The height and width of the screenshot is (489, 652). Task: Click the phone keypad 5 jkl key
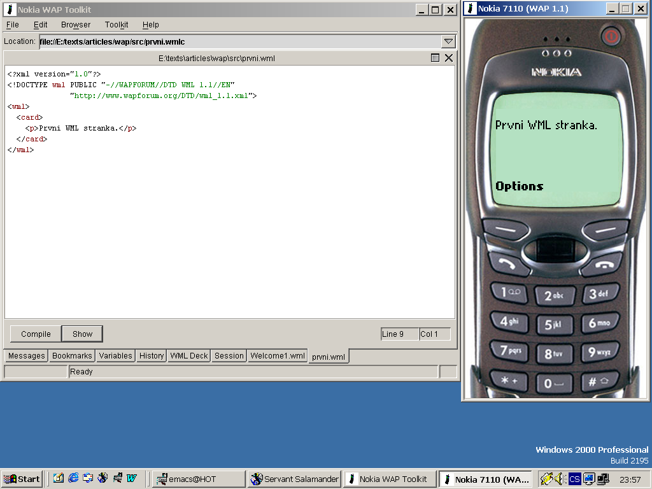click(555, 324)
